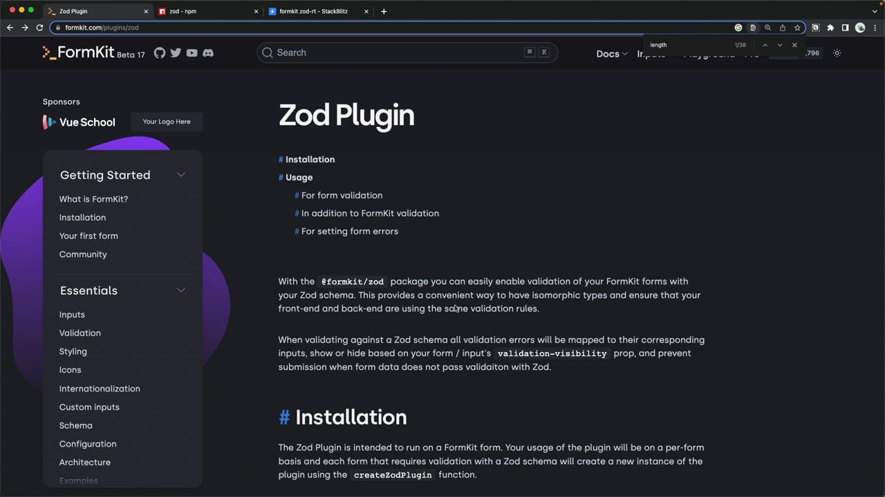The width and height of the screenshot is (885, 497).
Task: Click the docs Search box
Action: [407, 52]
